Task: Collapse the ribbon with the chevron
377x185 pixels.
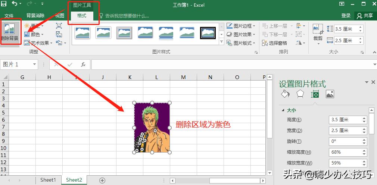Action: click(x=374, y=52)
